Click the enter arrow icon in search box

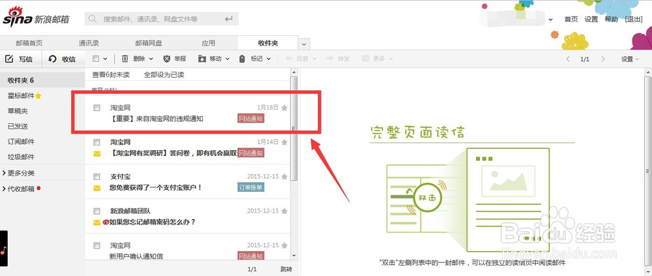click(x=229, y=19)
